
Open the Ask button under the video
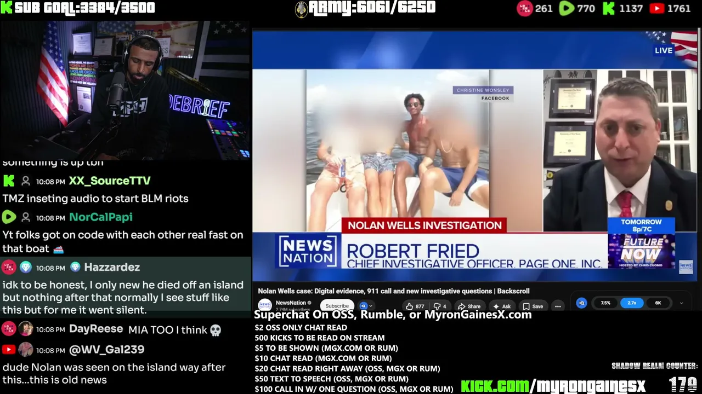[x=502, y=306]
